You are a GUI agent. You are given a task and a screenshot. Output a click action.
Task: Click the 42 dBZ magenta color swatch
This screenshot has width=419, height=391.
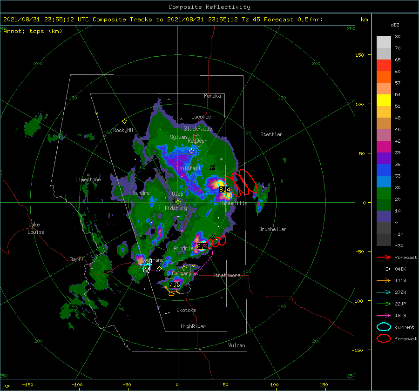tap(384, 147)
